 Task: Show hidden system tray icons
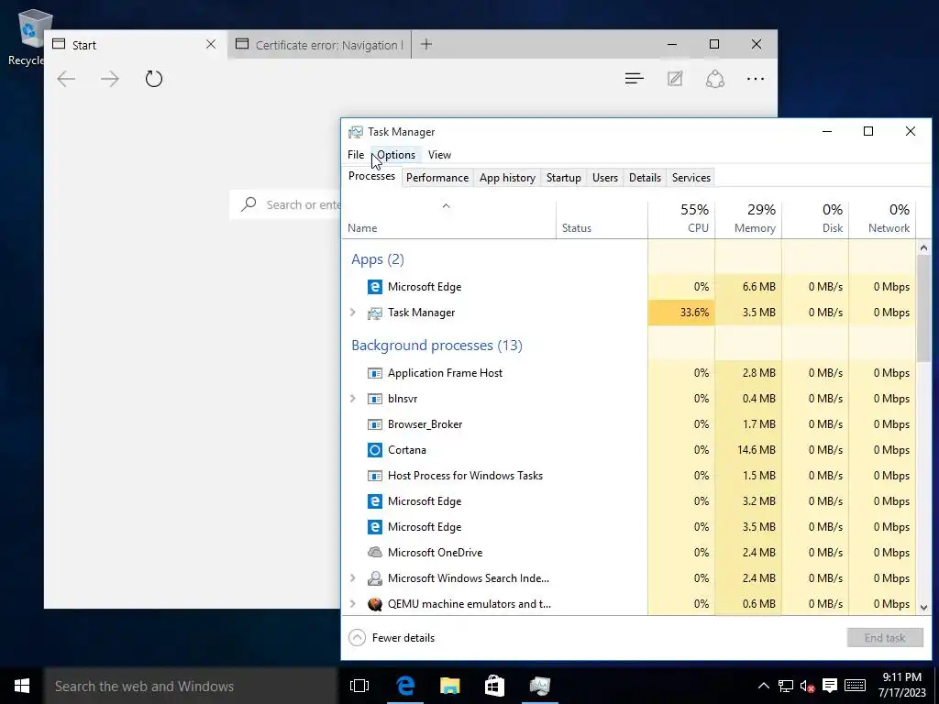click(x=764, y=686)
